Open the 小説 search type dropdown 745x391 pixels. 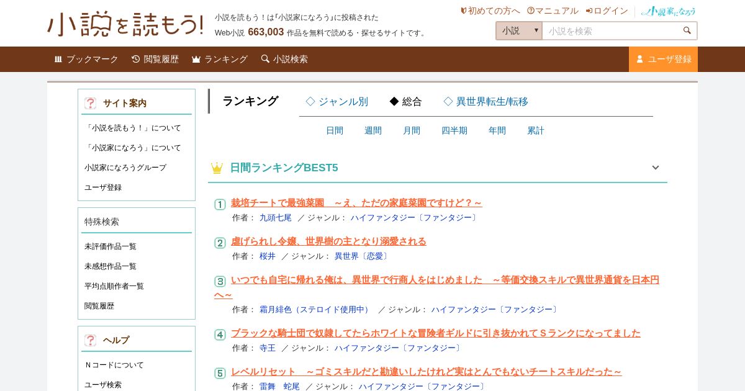point(519,30)
